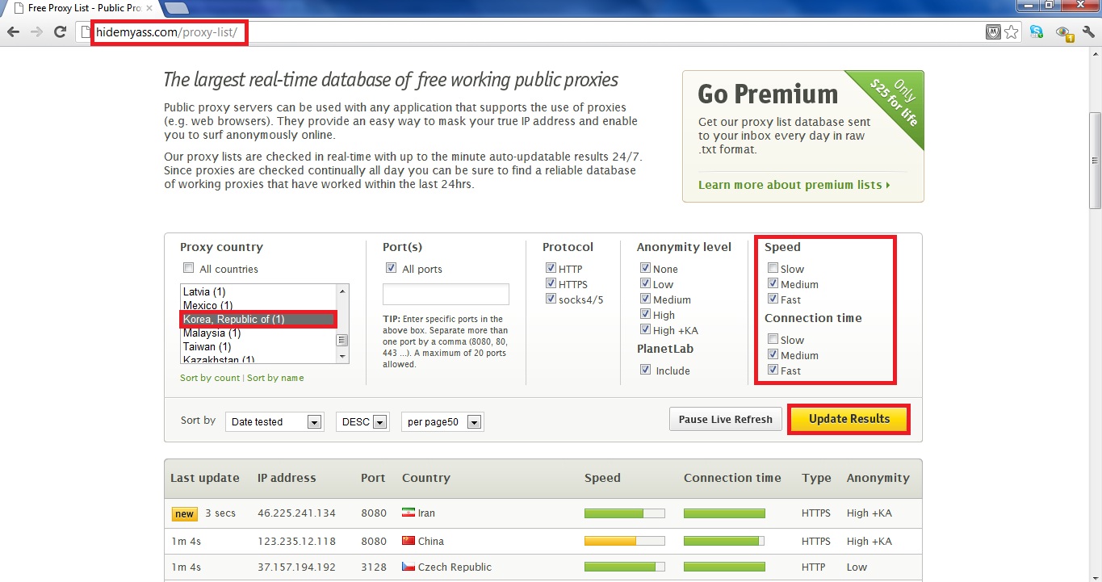The height and width of the screenshot is (582, 1102).
Task: Expand the per page50 dropdown
Action: click(x=442, y=421)
